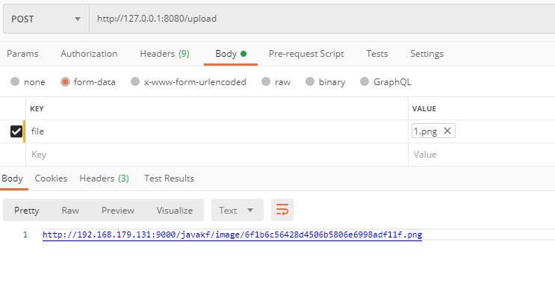
Task: Open the POST method dropdown
Action: (46, 19)
